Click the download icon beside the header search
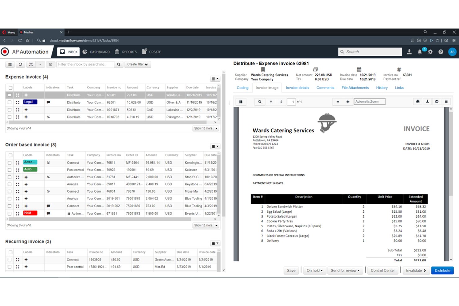This screenshot has width=459, height=306. pyautogui.click(x=409, y=52)
